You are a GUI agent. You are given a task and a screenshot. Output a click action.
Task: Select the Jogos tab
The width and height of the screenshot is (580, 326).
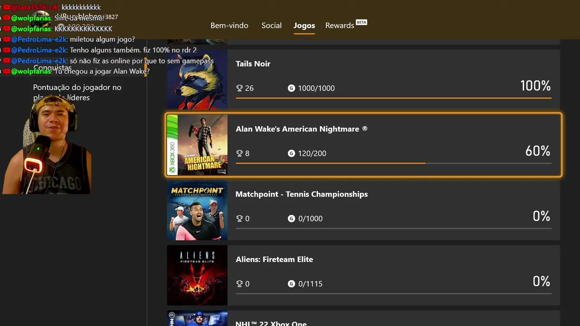[304, 25]
